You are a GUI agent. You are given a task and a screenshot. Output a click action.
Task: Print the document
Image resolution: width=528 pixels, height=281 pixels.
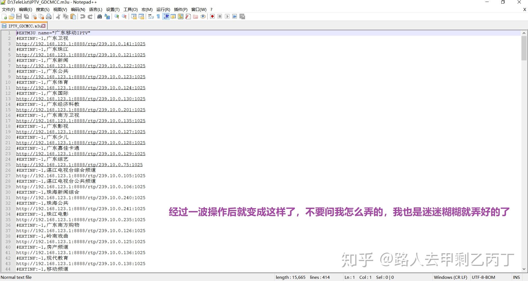coord(49,16)
